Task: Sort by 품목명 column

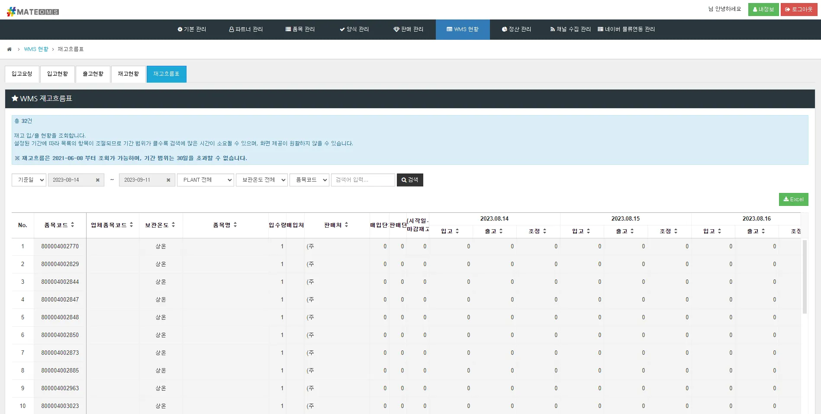Action: [235, 225]
